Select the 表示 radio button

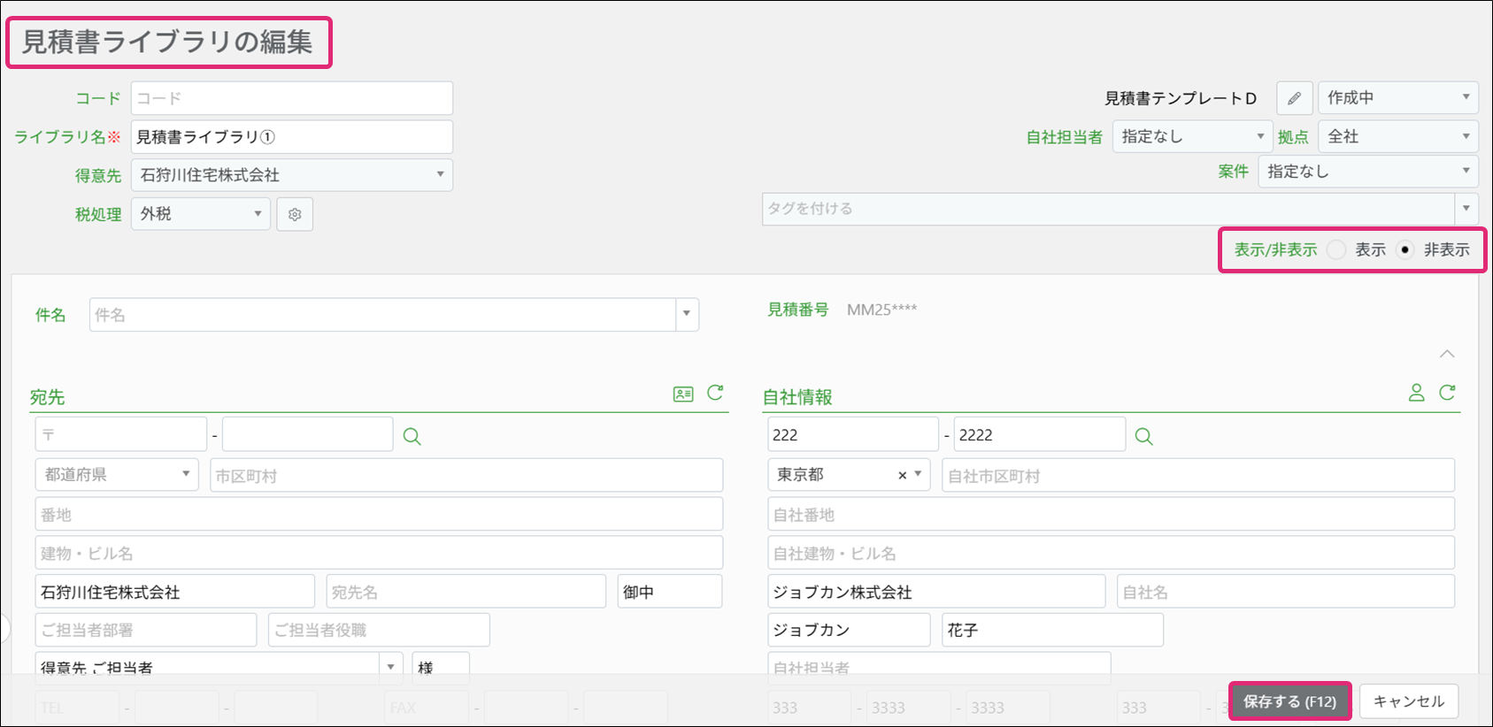click(1336, 250)
